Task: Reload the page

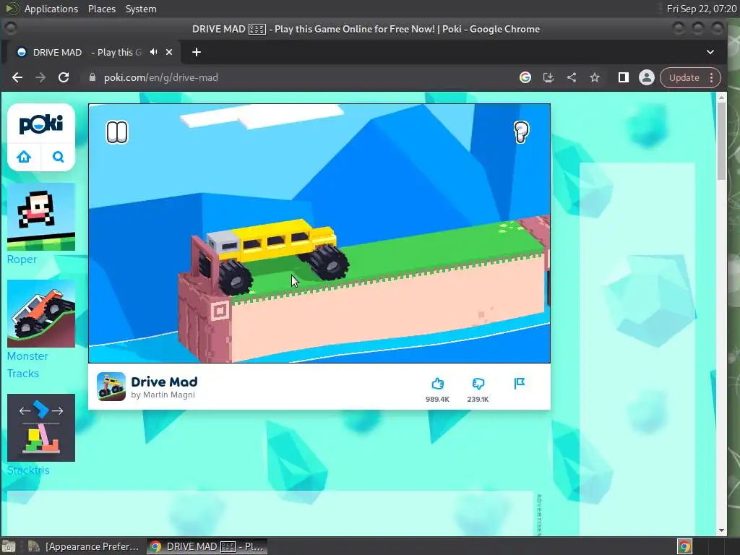Action: (x=64, y=77)
